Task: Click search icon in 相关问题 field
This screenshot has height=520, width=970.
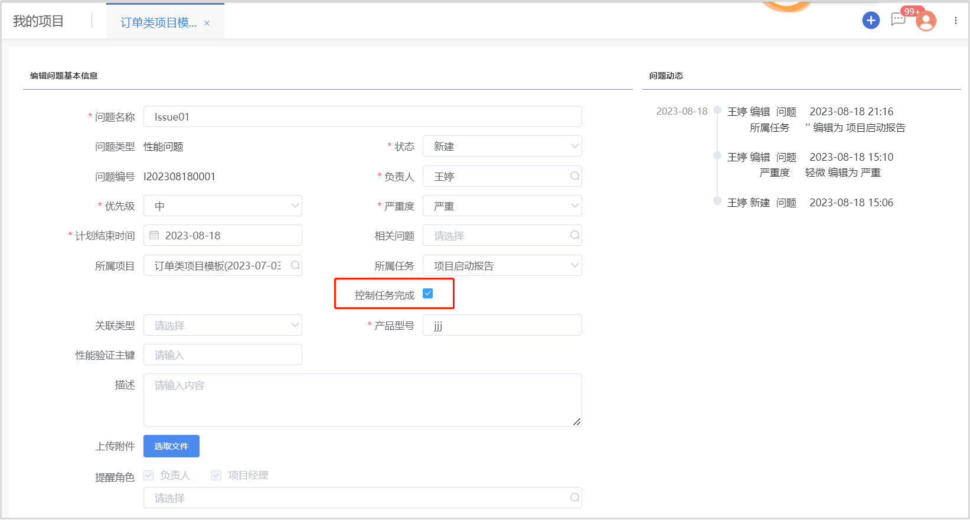Action: click(574, 235)
